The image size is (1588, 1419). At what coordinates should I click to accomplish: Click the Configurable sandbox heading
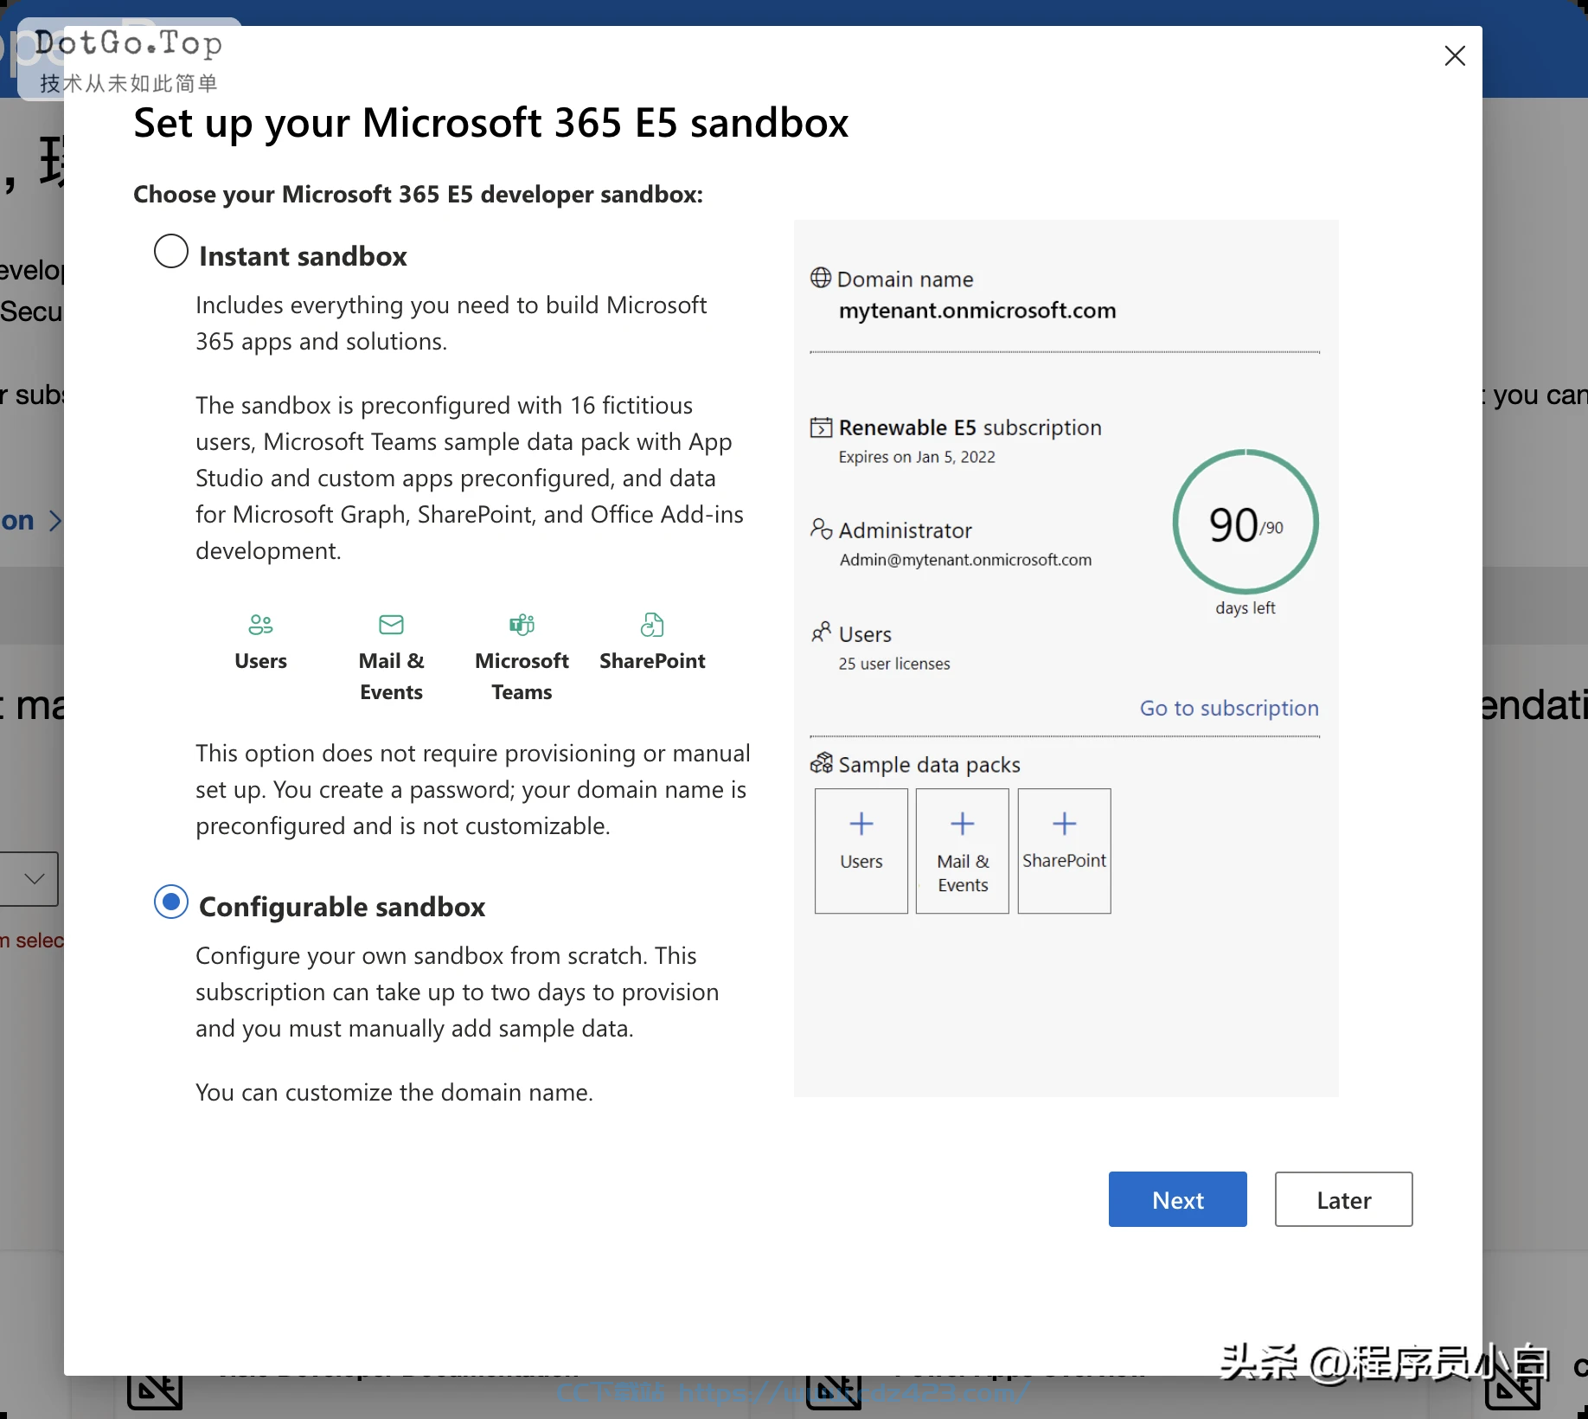(x=342, y=907)
